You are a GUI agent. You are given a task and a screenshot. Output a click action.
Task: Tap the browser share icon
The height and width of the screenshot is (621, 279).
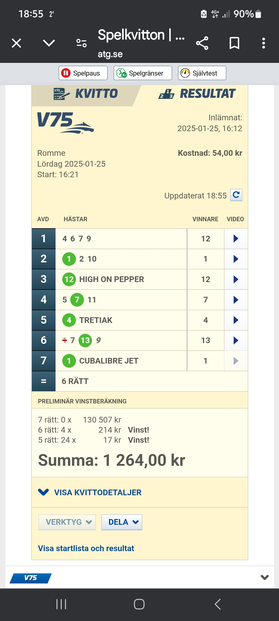coord(202,43)
